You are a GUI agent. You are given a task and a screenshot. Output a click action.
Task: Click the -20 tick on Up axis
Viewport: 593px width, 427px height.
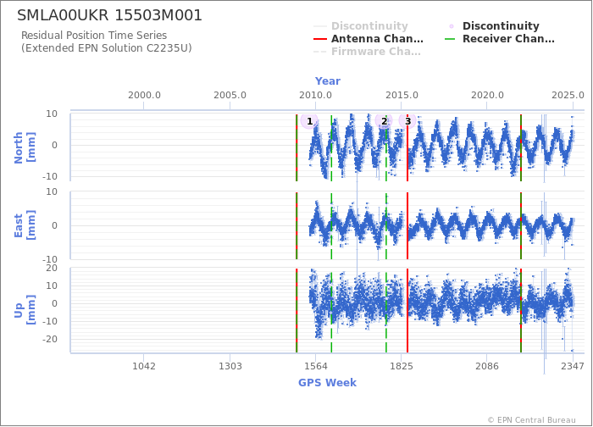coord(50,339)
